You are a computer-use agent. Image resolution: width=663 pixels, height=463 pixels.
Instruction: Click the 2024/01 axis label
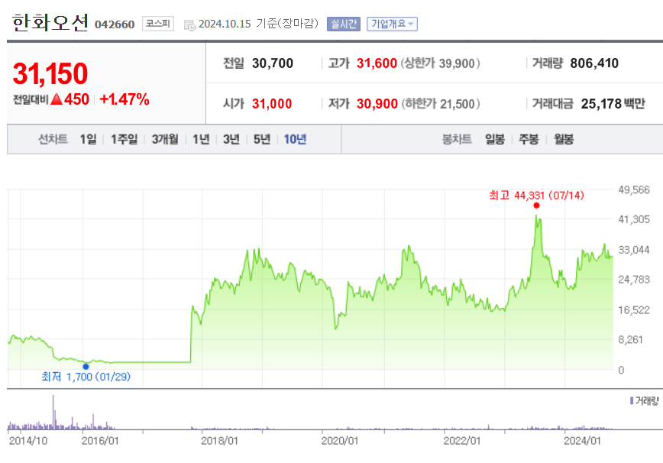[x=582, y=441]
